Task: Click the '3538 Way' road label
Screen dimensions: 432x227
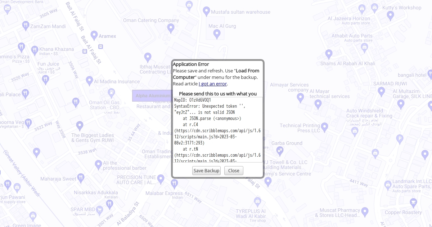Action: (x=87, y=152)
